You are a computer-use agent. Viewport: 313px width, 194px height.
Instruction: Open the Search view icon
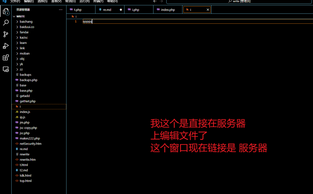click(x=6, y=23)
